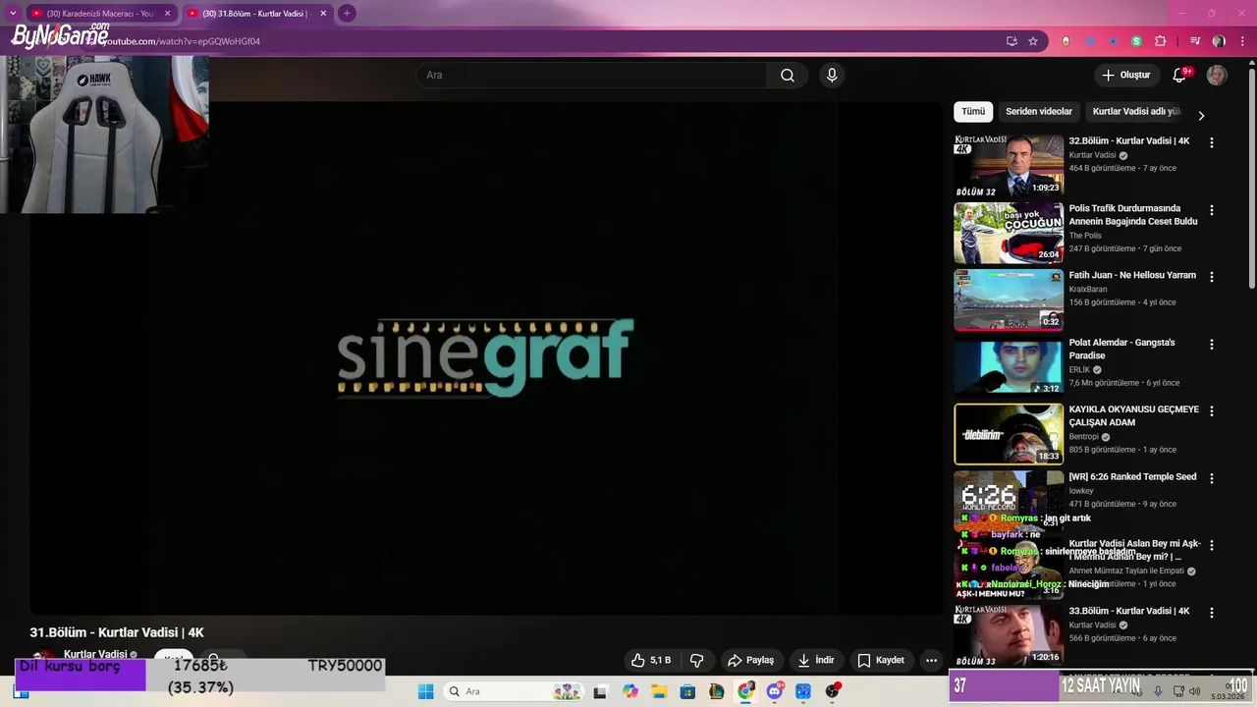This screenshot has width=1257, height=707.
Task: Bookmark this page with the star icon
Action: click(x=1033, y=41)
